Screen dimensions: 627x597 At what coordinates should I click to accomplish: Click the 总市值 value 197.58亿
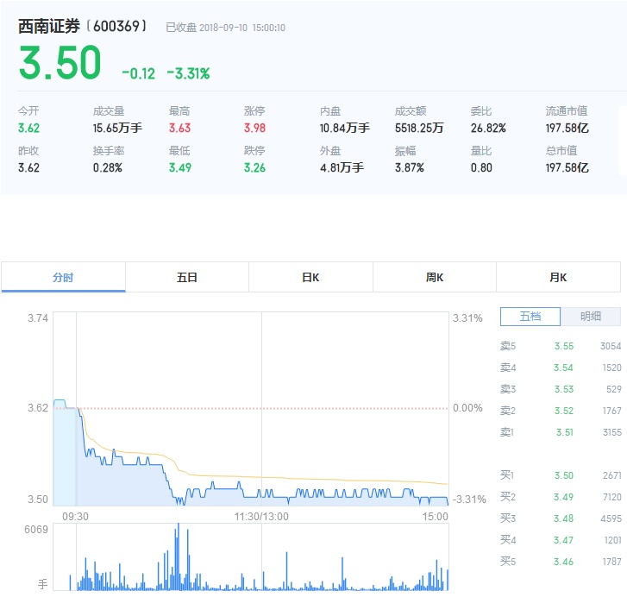tap(567, 167)
